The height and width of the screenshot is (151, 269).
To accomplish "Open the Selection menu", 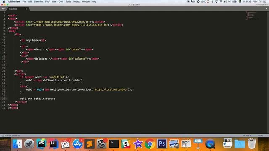I will pos(38,2).
